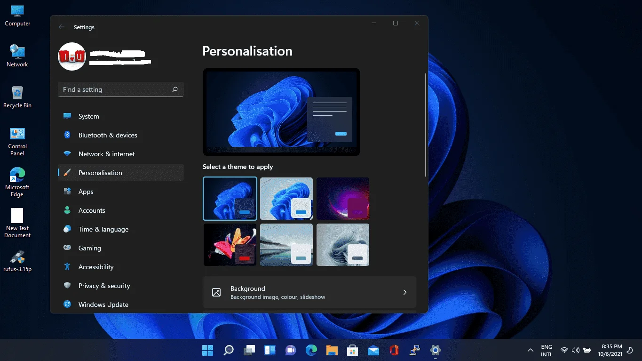Go back using the Settings back arrow
The width and height of the screenshot is (642, 361).
(x=62, y=27)
